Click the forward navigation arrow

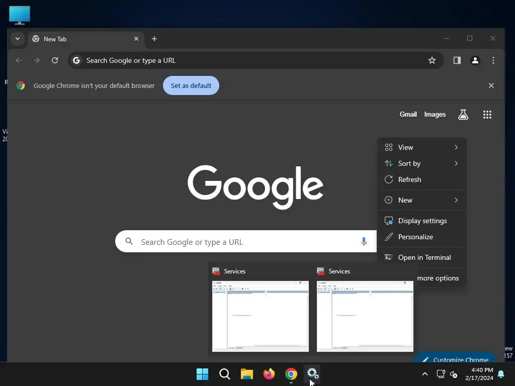36,60
